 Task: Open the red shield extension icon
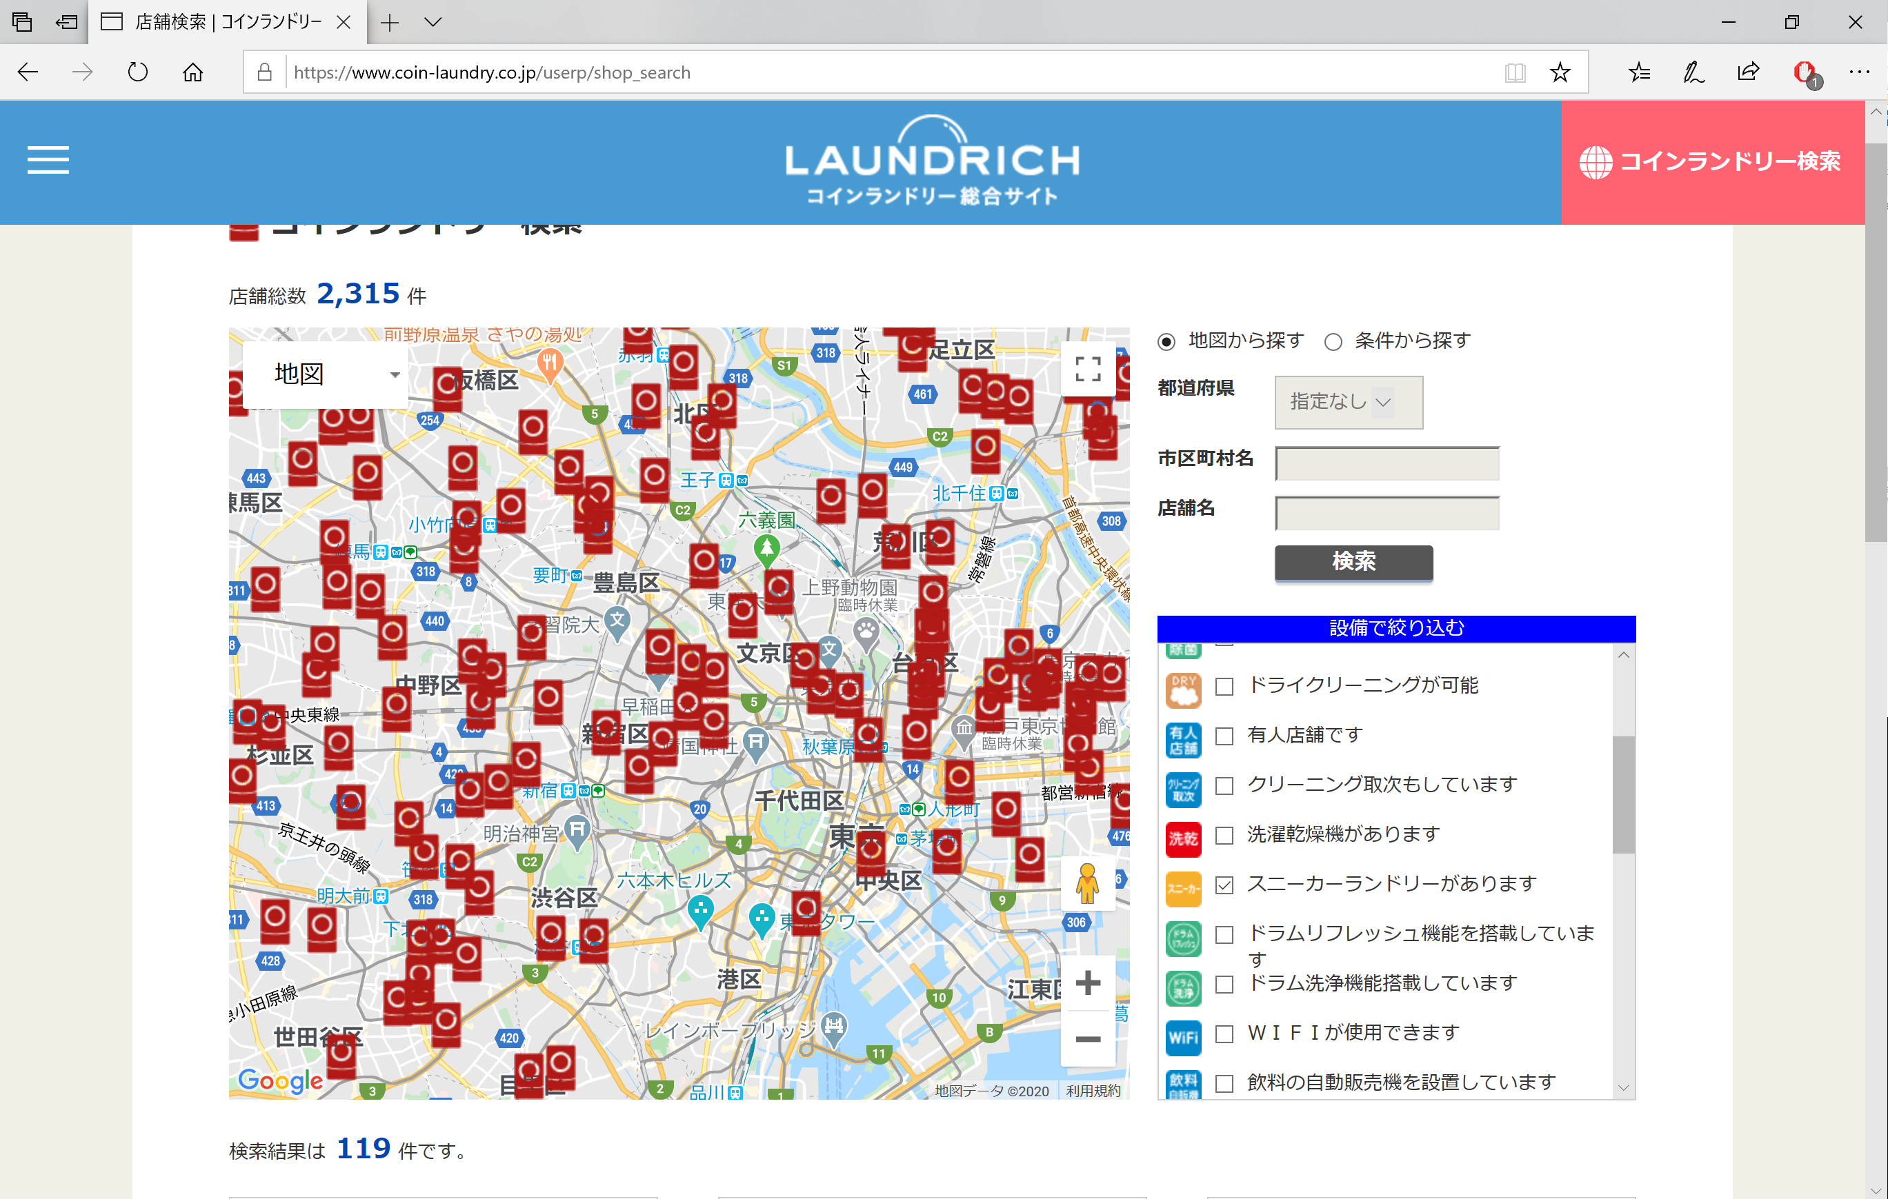[1807, 74]
